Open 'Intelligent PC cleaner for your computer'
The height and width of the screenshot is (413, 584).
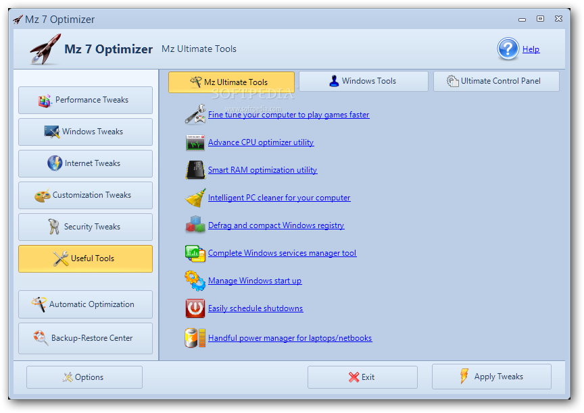click(279, 198)
